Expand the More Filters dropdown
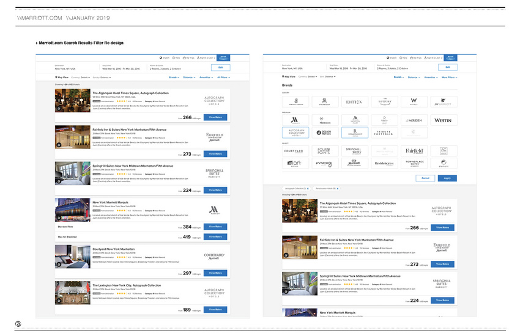 (x=448, y=78)
